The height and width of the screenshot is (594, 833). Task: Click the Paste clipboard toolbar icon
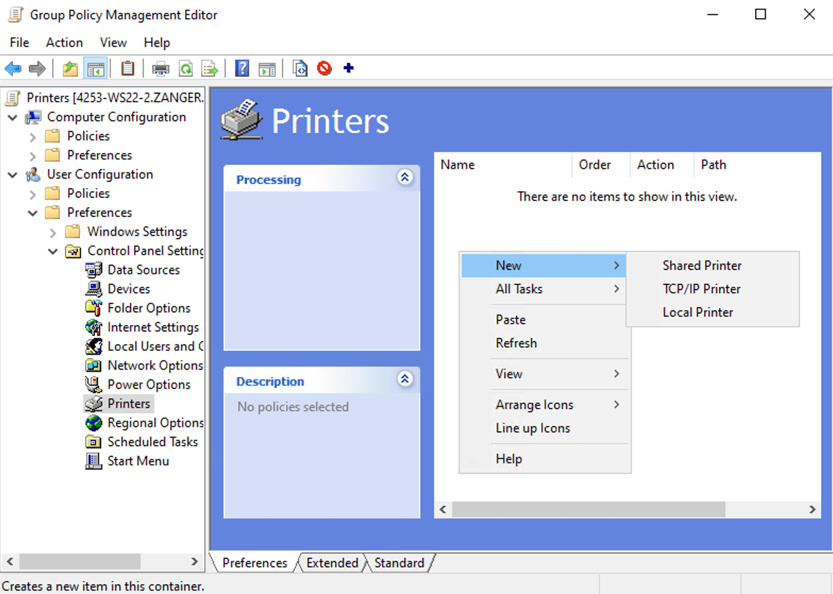[x=128, y=68]
